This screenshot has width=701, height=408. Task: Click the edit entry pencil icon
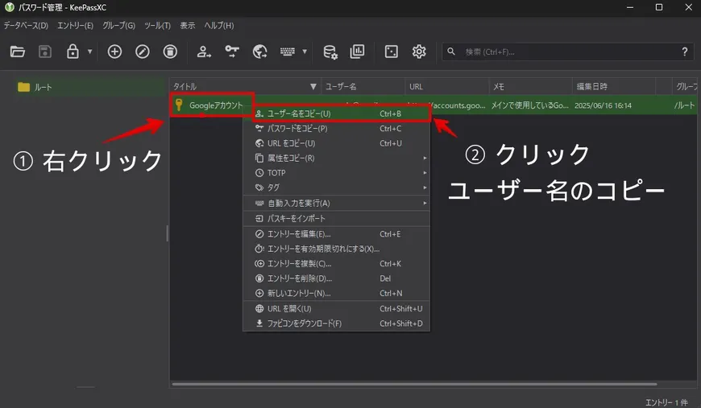142,52
